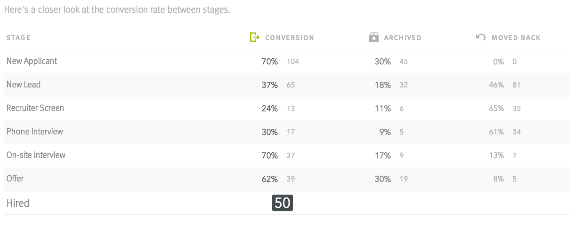Sort by the Conversion column header
The image size is (583, 228).
290,38
